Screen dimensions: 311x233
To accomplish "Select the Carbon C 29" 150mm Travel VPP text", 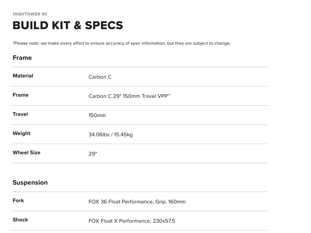I will tap(129, 96).
